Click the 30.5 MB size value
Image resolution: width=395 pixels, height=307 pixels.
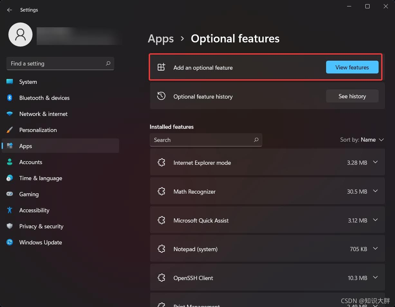coord(357,192)
